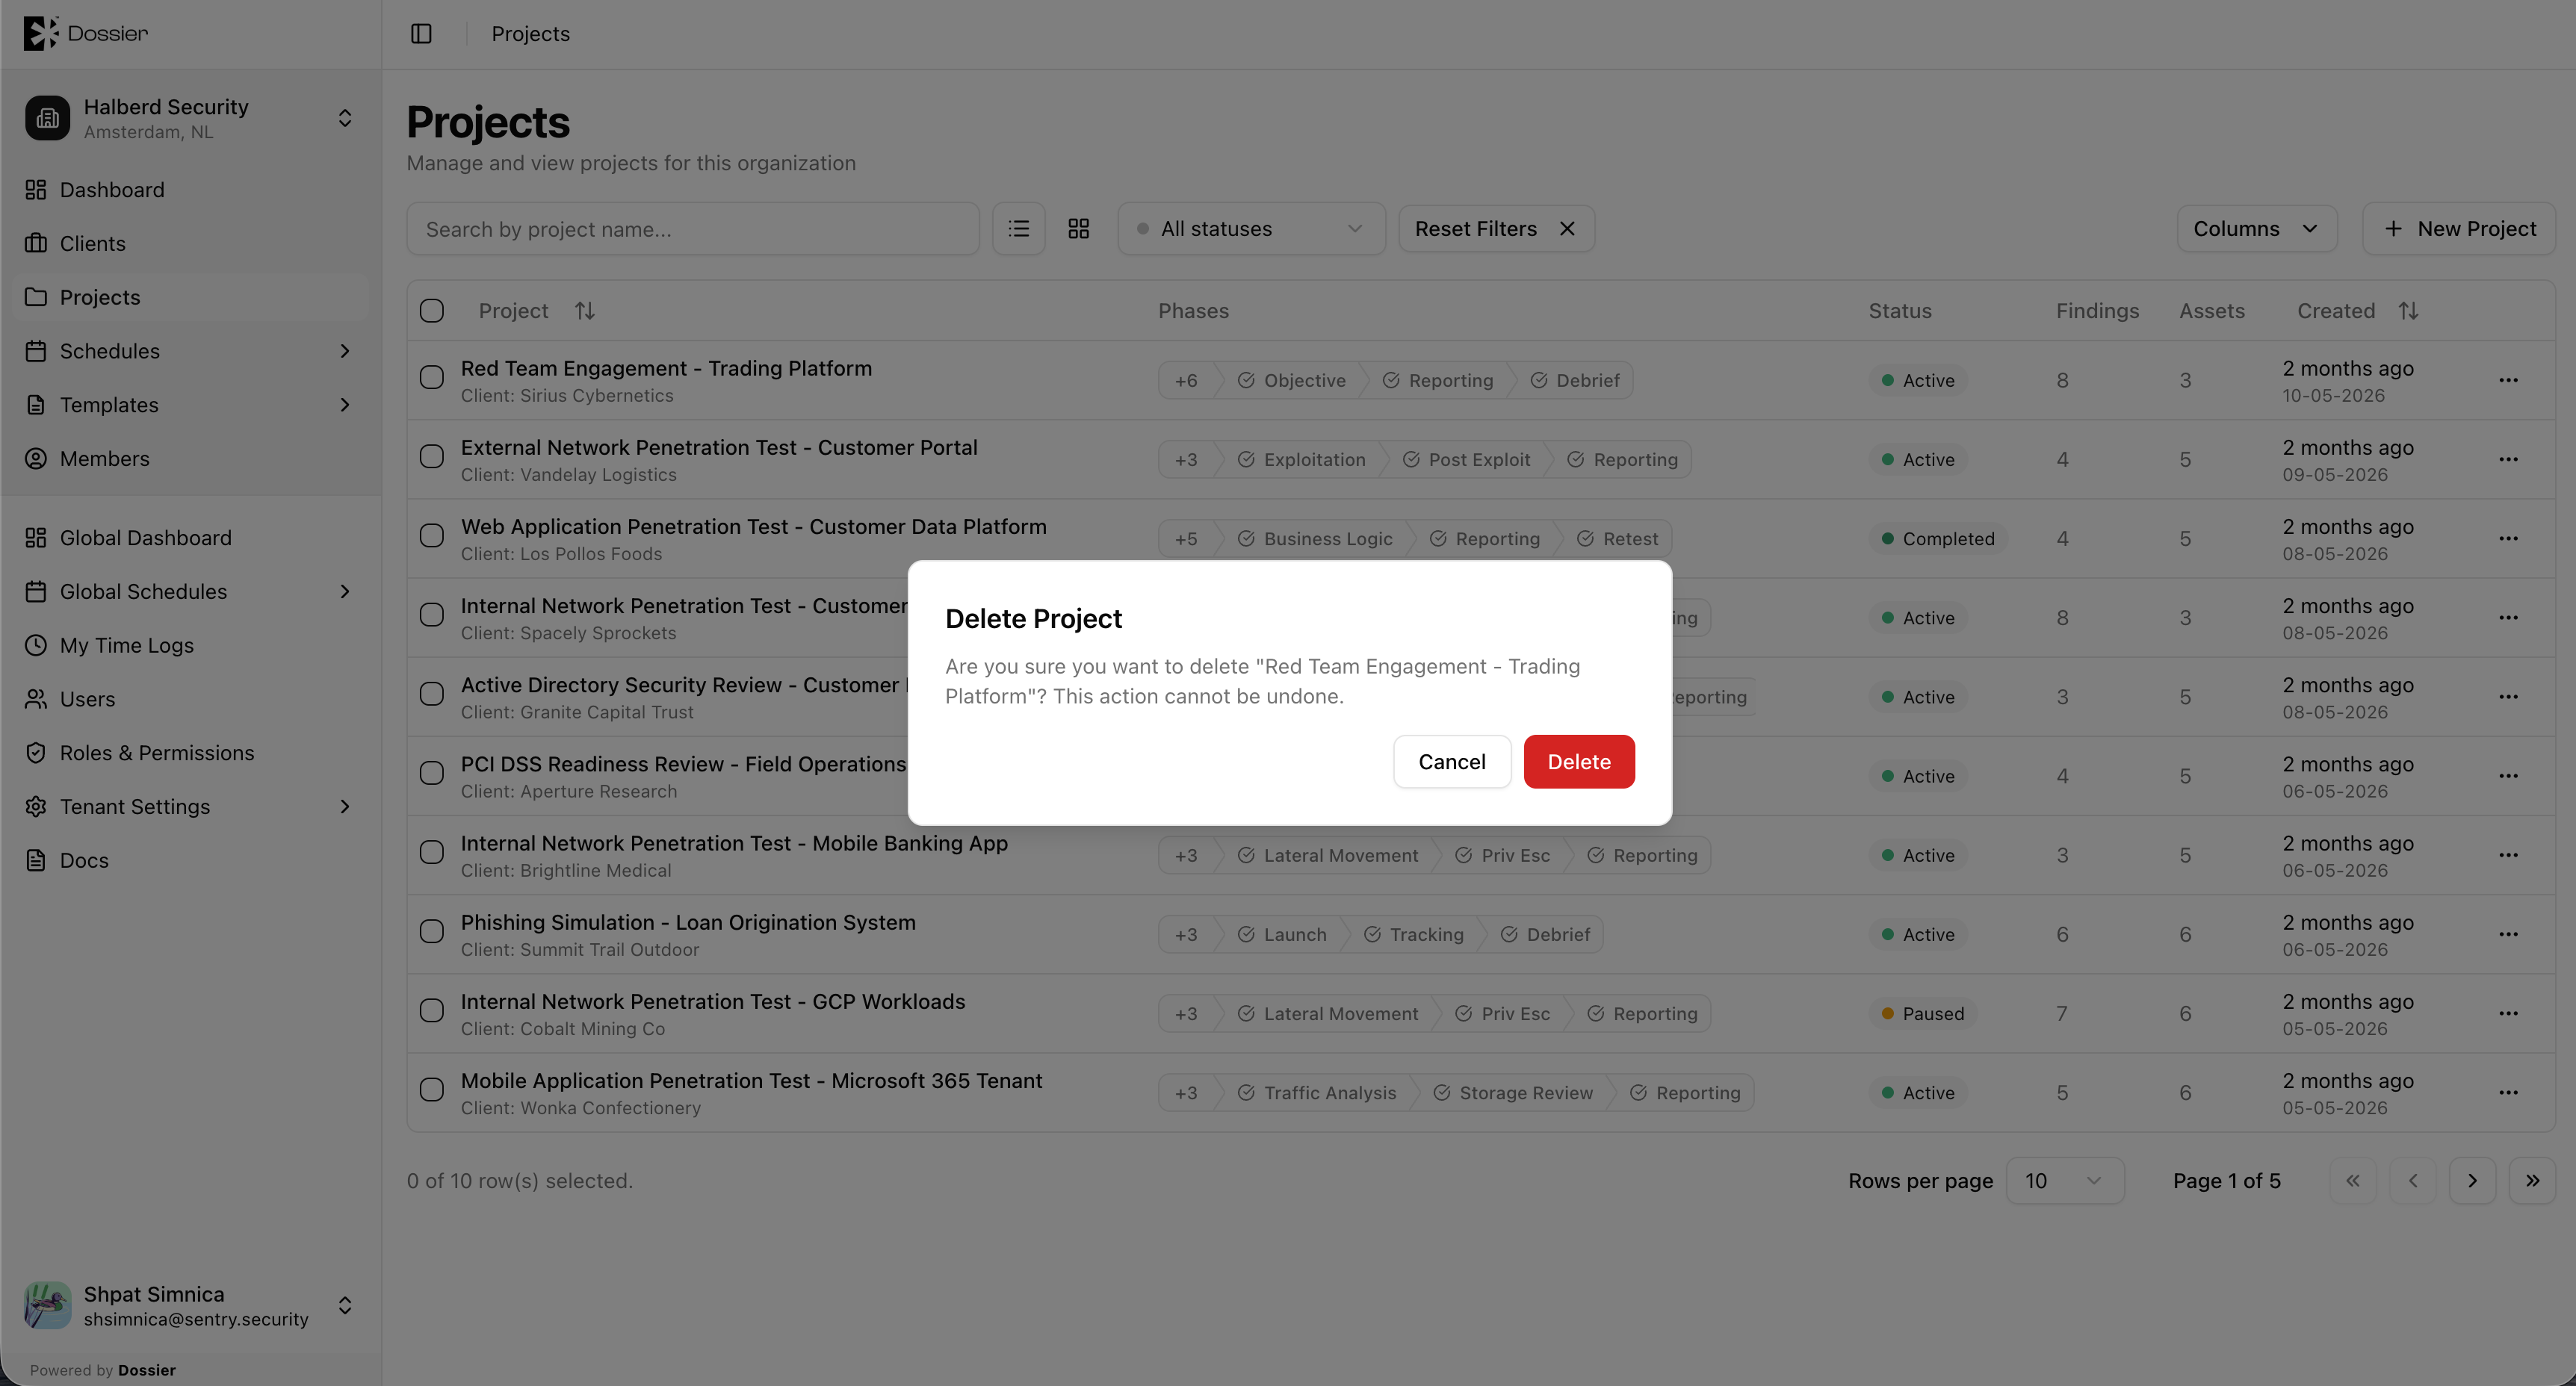
Task: Open the Shpat Simnica user menu
Action: (191, 1305)
